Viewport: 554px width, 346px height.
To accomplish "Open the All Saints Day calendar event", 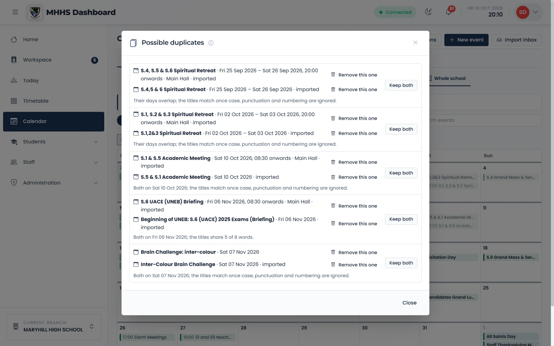I will coord(511,337).
